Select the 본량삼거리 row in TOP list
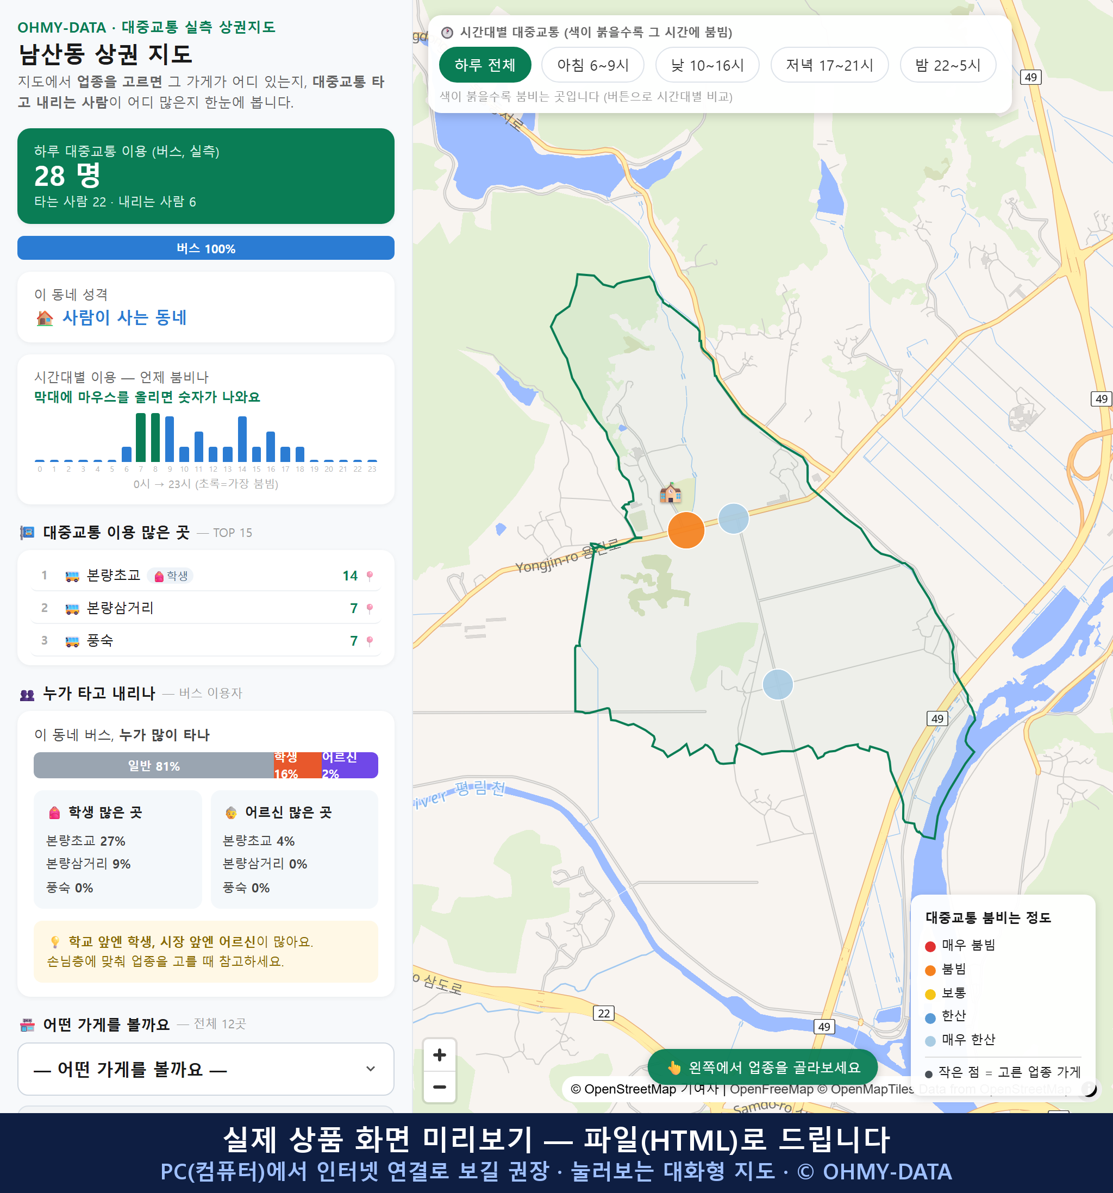Image resolution: width=1113 pixels, height=1193 pixels. pyautogui.click(x=206, y=609)
